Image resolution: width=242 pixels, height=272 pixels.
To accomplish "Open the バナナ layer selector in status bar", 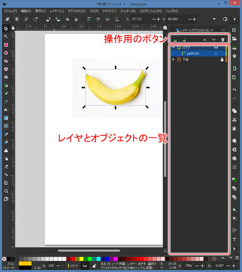I will (x=73, y=266).
